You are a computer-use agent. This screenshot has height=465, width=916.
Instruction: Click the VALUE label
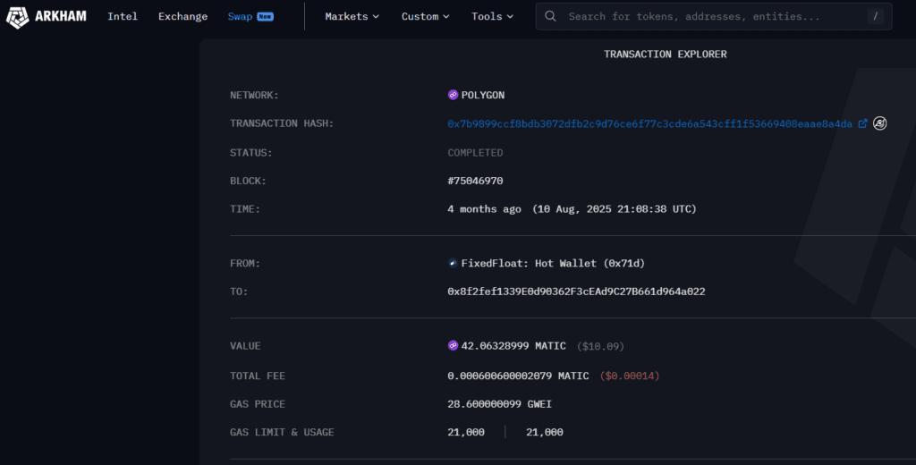coord(245,346)
